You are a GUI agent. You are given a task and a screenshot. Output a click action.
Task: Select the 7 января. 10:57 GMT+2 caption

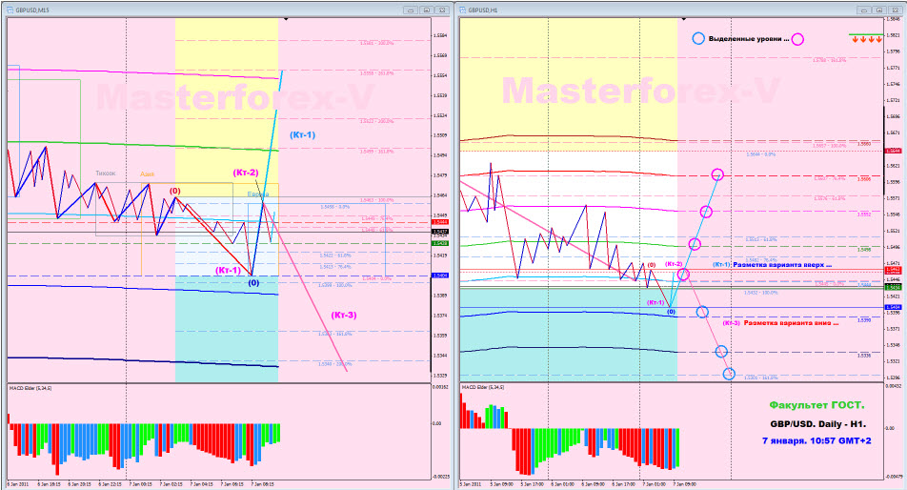click(816, 440)
